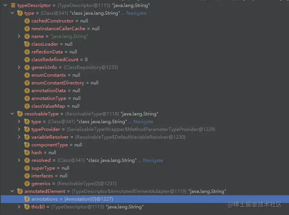Expand the name java.lang.String field
289x215 pixels.
19,36
